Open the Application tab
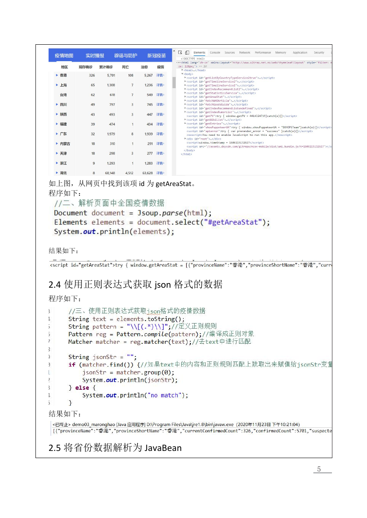Screen dimensions: 367x518 coord(300,53)
